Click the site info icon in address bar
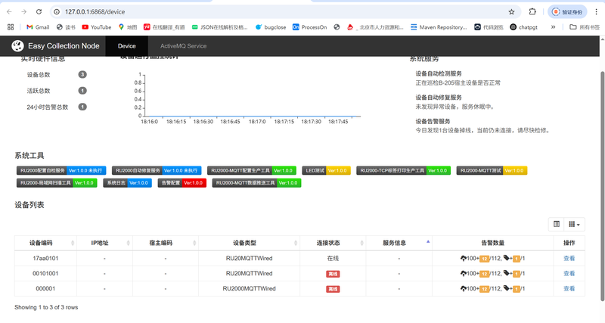This screenshot has width=605, height=323. (x=57, y=12)
